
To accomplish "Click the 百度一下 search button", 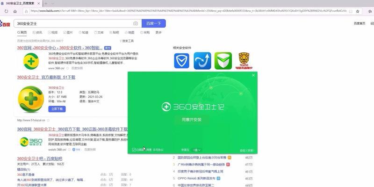I will click(x=154, y=23).
